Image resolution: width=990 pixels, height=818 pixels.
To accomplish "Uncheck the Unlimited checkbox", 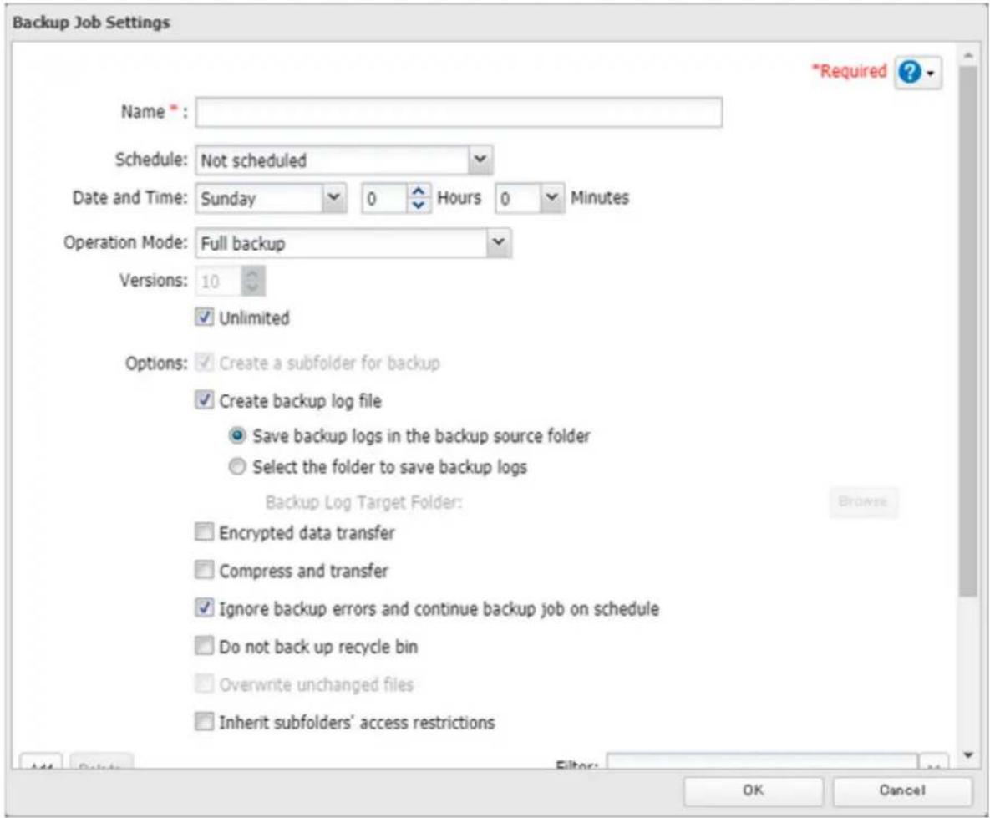I will pyautogui.click(x=204, y=318).
